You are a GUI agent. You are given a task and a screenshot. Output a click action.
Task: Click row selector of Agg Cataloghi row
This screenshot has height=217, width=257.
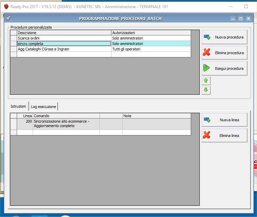pos(14,49)
